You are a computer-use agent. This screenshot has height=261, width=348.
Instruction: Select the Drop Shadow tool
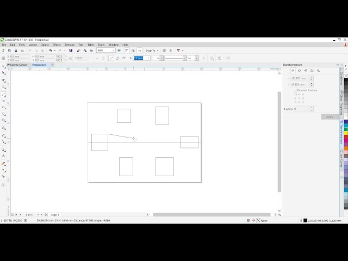3,150
